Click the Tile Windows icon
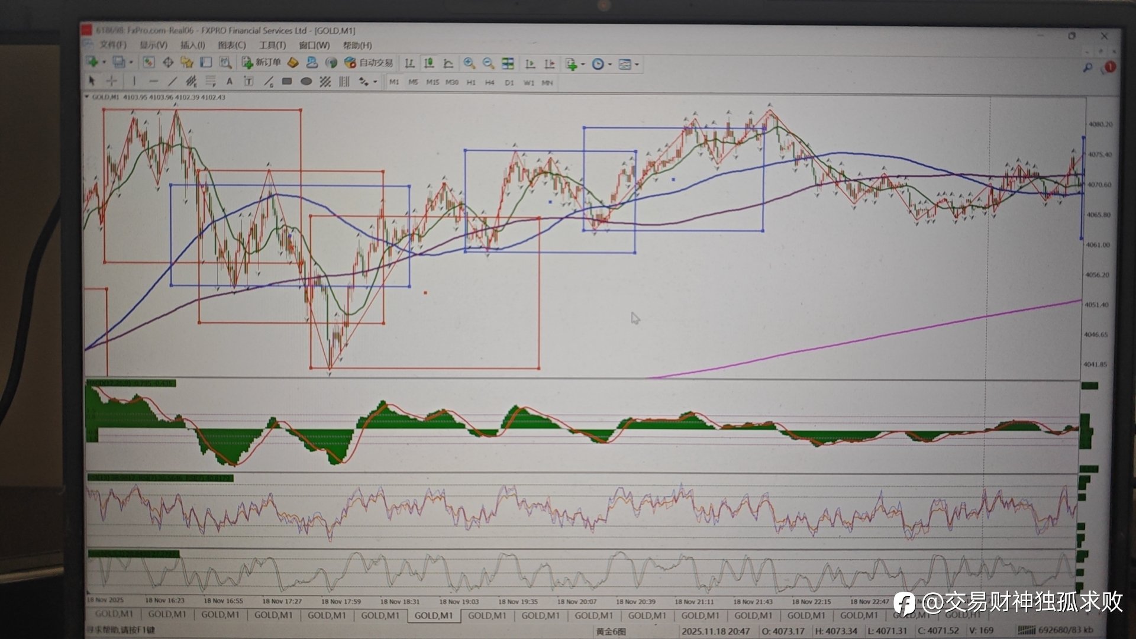Viewport: 1136px width, 639px height. [x=508, y=63]
